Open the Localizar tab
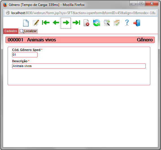 click(28, 31)
